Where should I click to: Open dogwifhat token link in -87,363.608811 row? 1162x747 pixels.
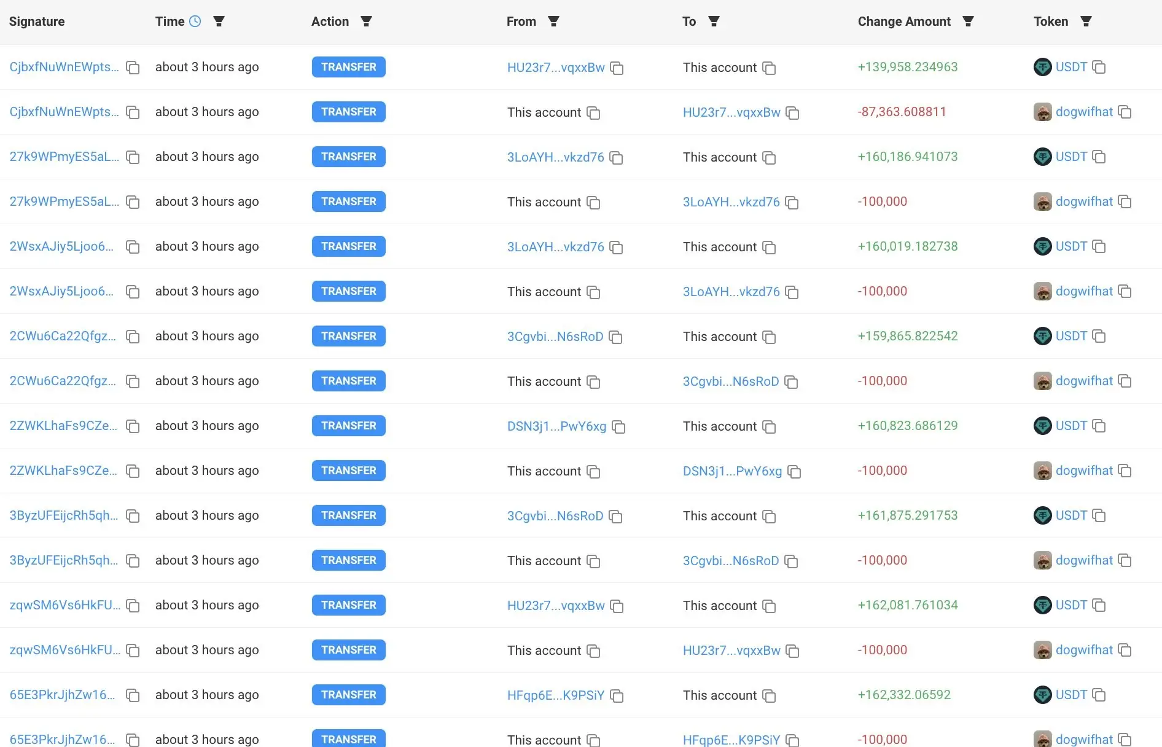tap(1085, 112)
